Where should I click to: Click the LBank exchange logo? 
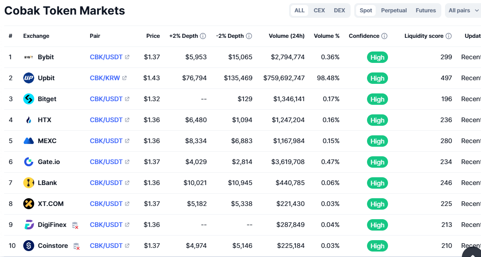(x=29, y=183)
